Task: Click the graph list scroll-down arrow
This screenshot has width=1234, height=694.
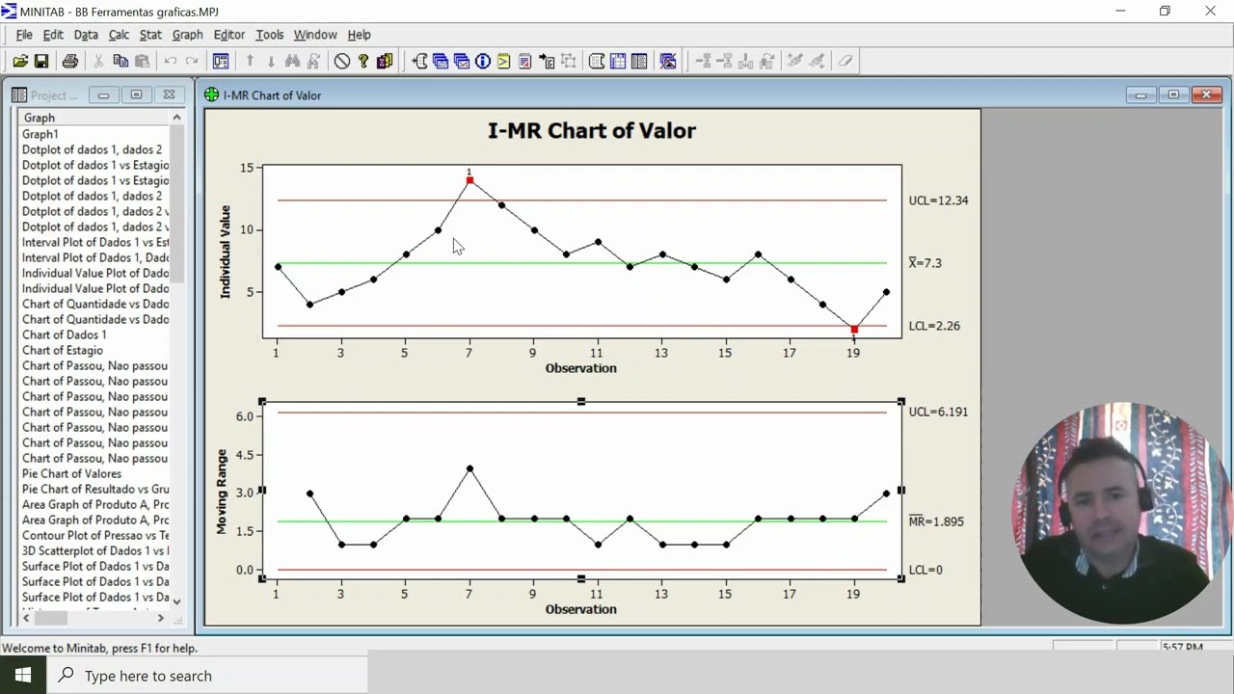Action: tap(176, 601)
